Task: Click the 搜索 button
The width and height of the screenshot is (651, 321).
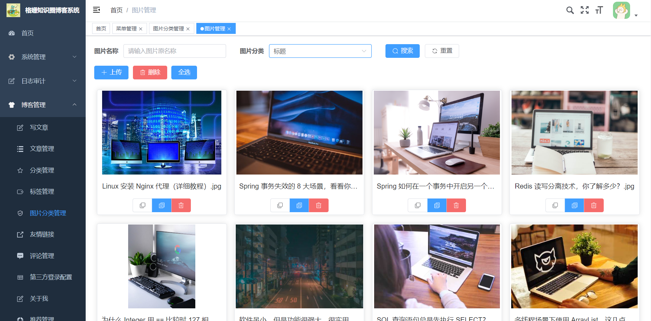Action: 402,51
